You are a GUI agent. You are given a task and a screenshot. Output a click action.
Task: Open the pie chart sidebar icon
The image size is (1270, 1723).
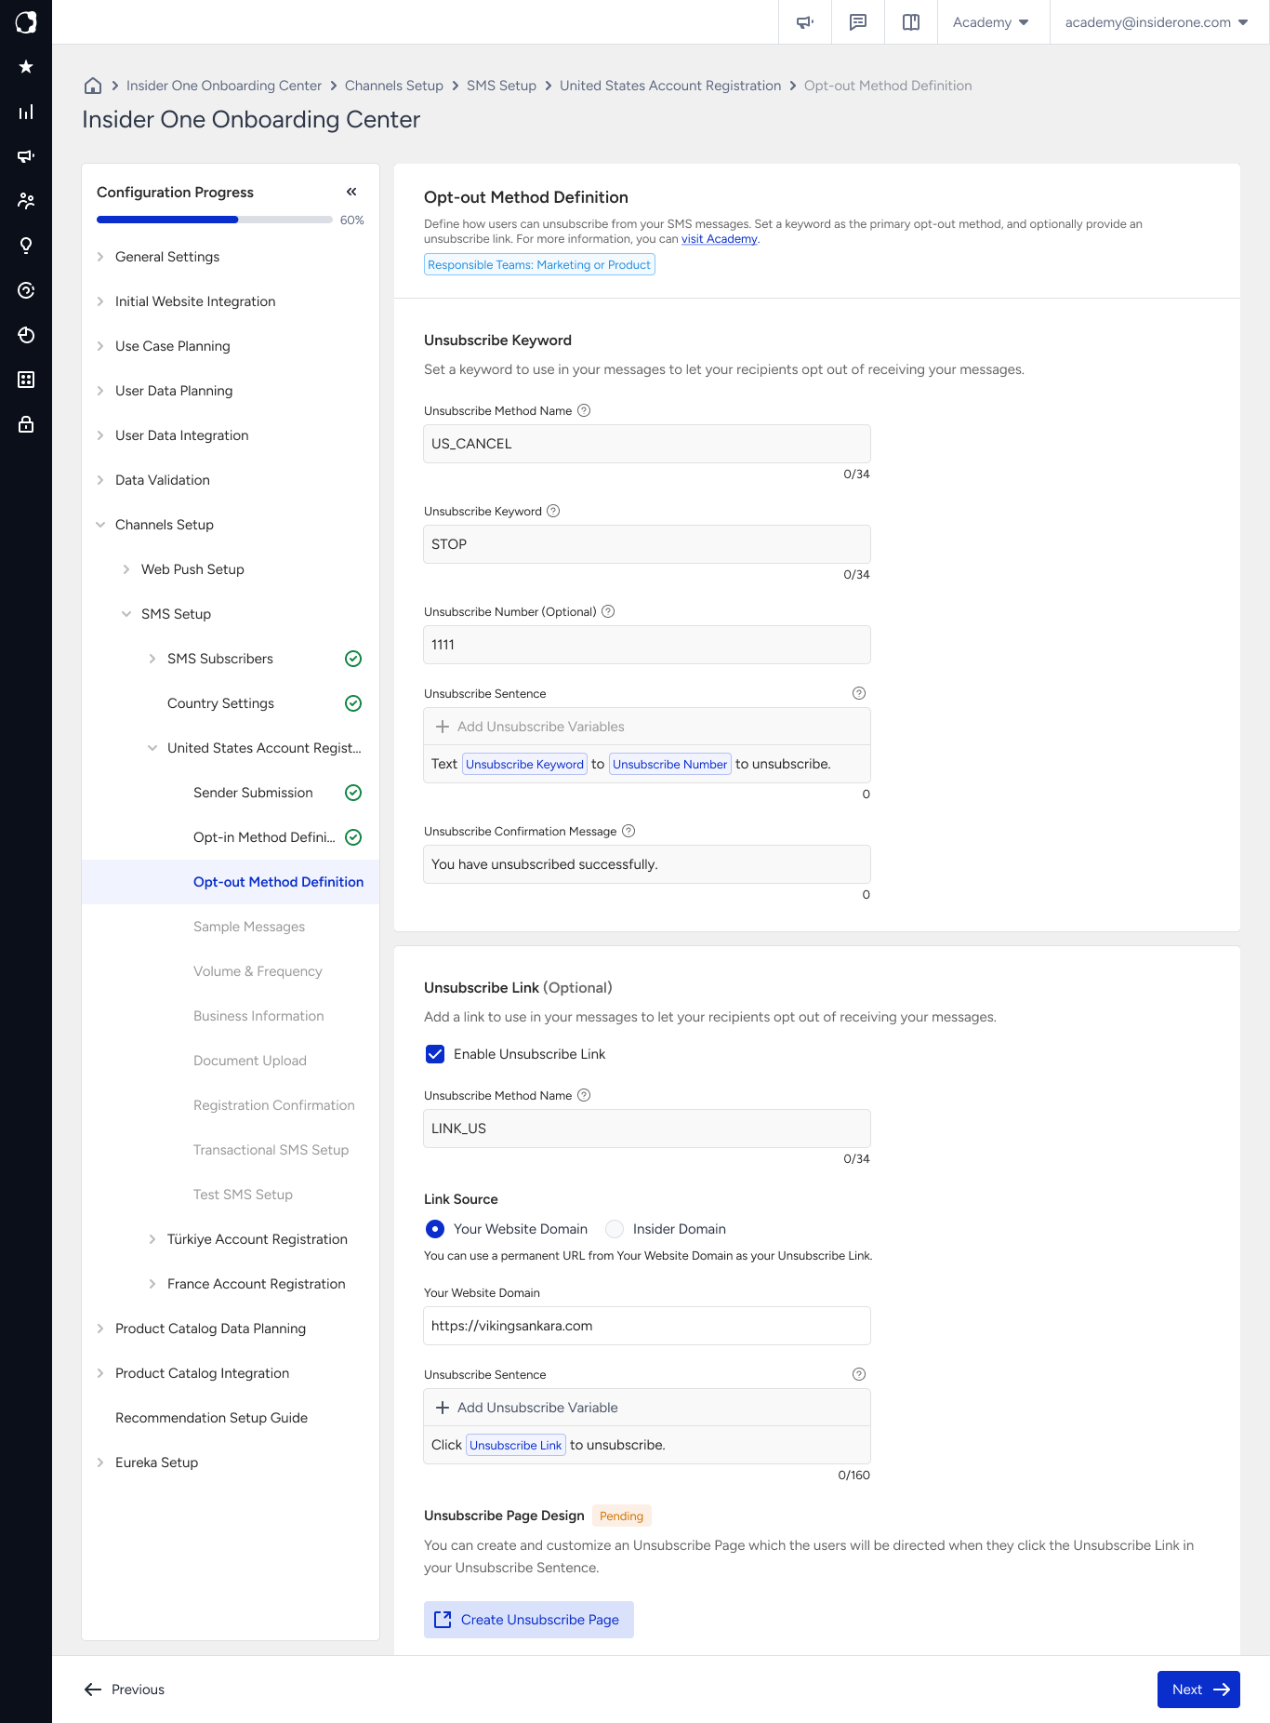[x=26, y=335]
